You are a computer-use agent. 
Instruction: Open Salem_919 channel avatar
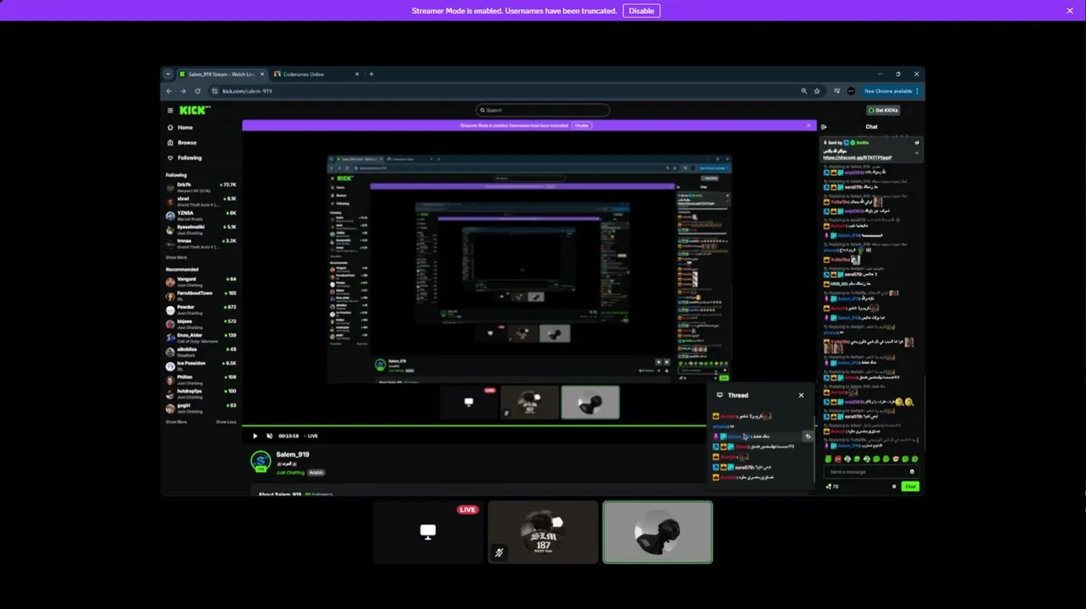tap(261, 461)
